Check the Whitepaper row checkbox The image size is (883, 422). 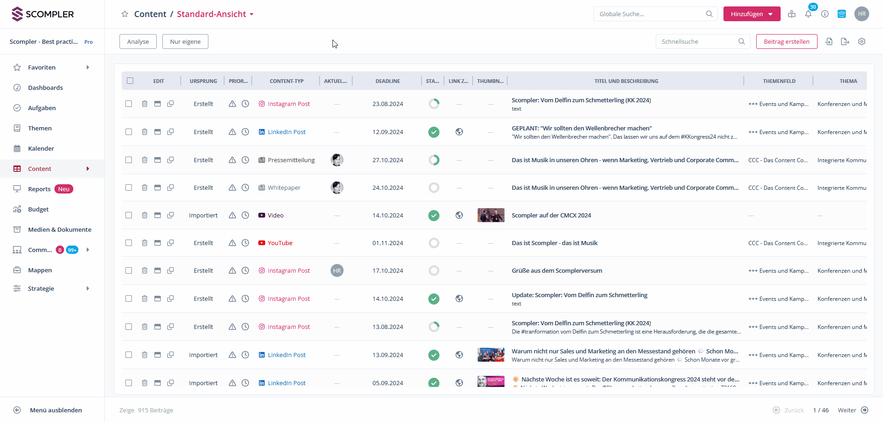[129, 188]
